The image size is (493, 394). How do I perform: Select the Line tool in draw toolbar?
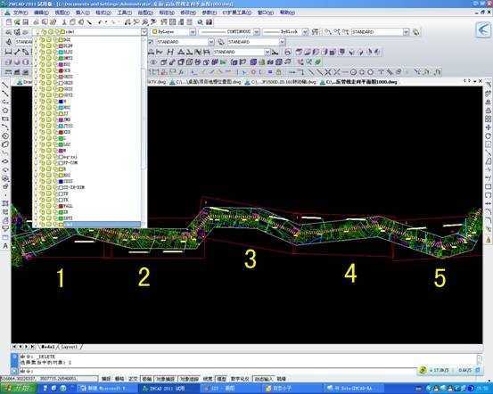point(5,86)
